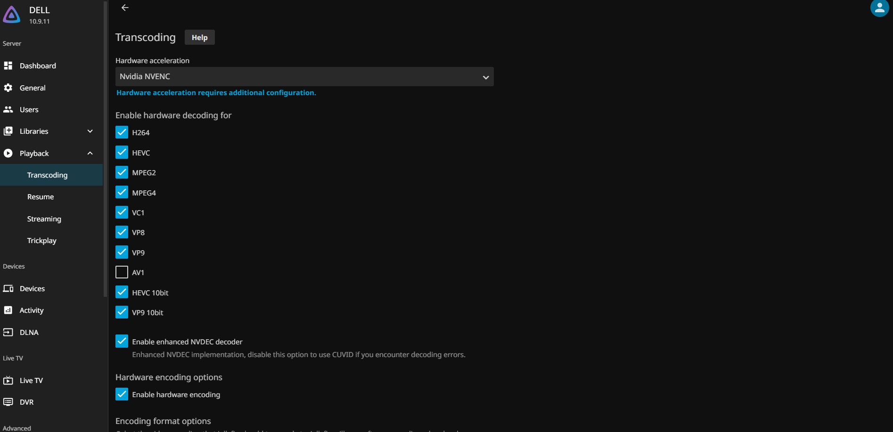
Task: Click the Users people icon
Action: click(x=8, y=110)
